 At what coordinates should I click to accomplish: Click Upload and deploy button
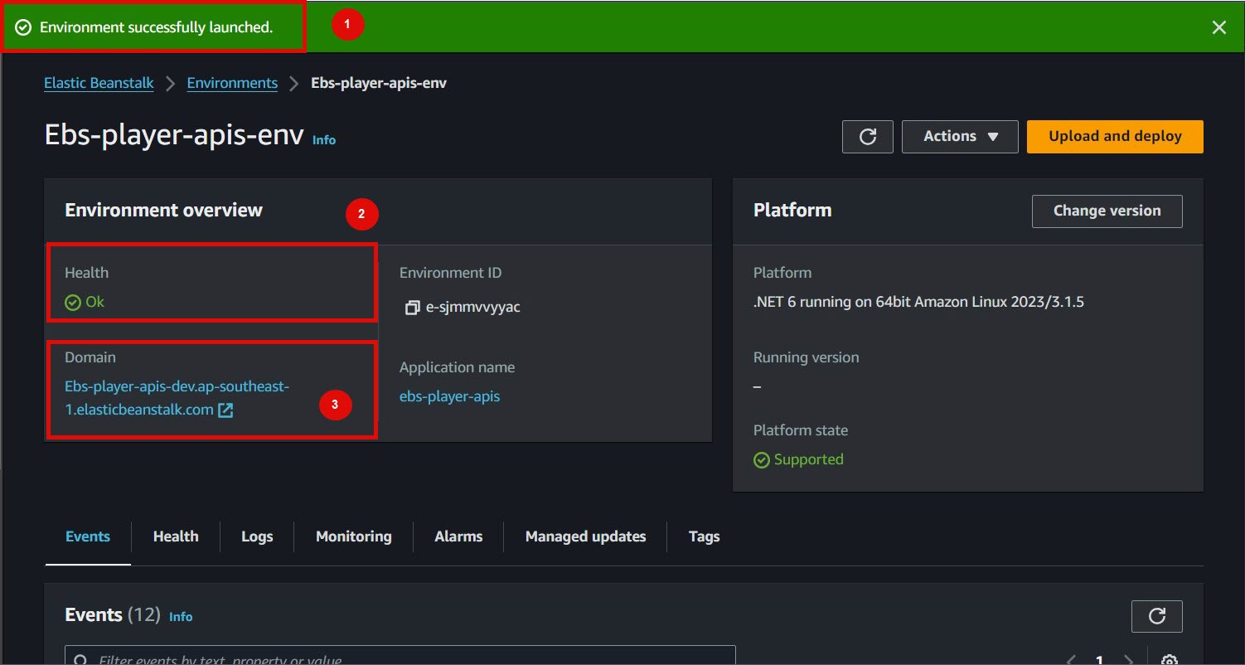(1115, 137)
